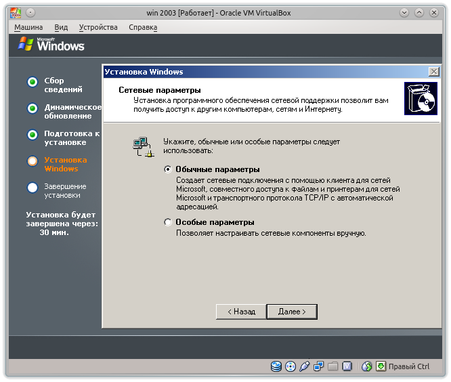
Task: Select the "Особые параметры" radio button
Action: [168, 222]
